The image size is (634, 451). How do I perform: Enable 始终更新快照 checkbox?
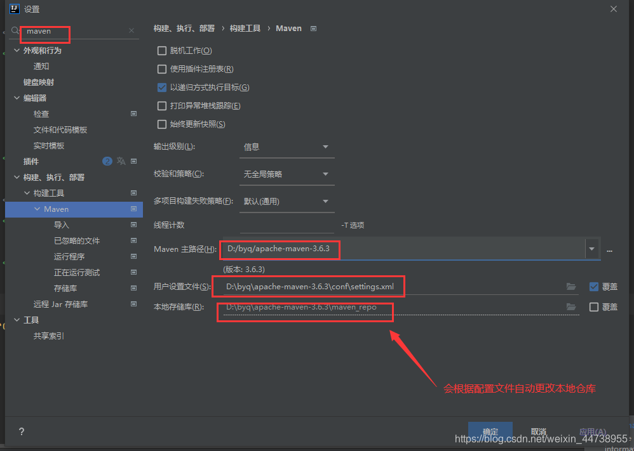(x=162, y=124)
